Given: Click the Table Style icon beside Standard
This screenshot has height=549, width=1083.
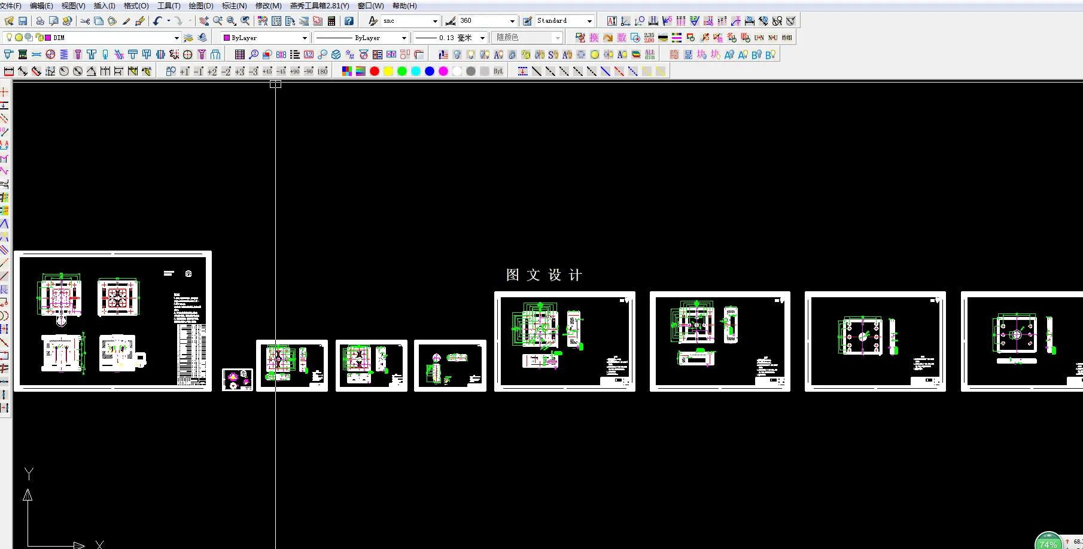Looking at the screenshot, I should (x=528, y=21).
